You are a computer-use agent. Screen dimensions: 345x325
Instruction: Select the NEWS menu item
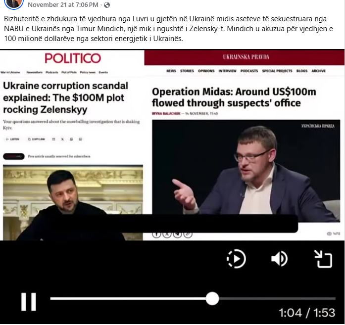click(171, 71)
